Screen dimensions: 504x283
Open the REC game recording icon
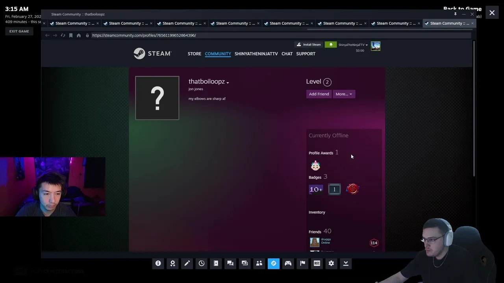(317, 263)
